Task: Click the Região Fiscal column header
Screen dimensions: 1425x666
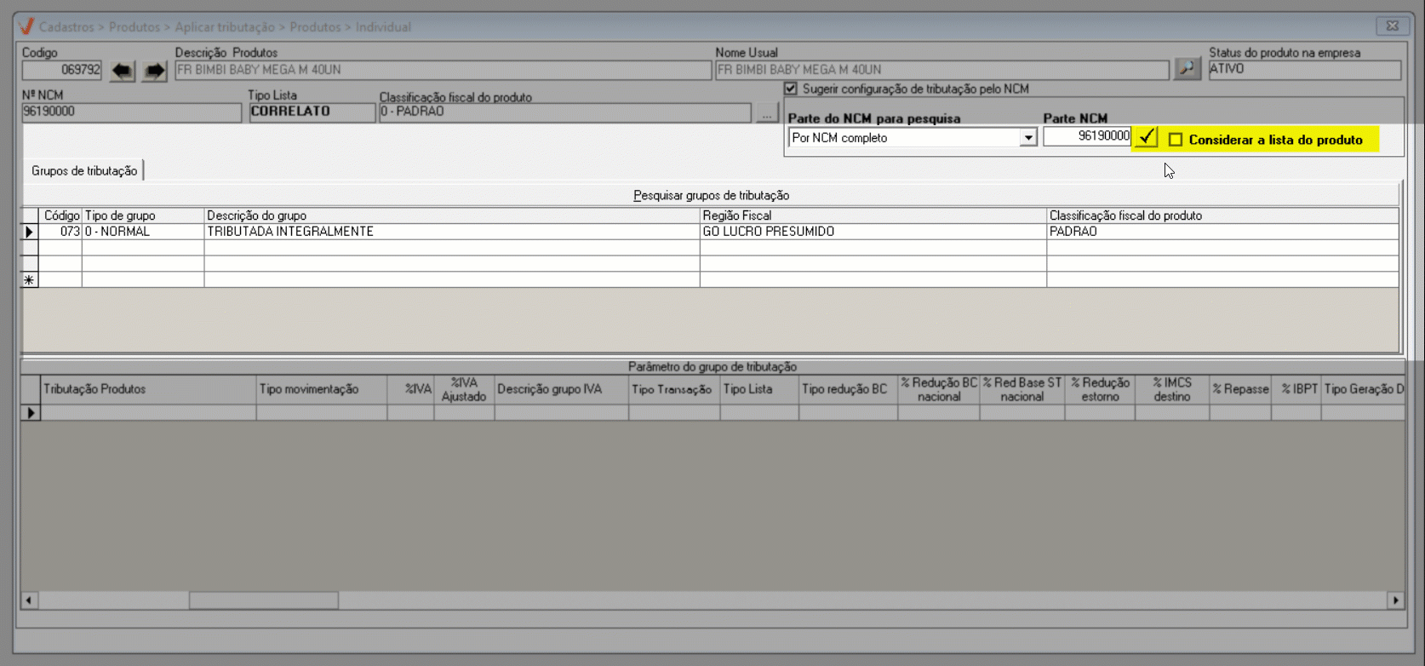Action: 873,216
